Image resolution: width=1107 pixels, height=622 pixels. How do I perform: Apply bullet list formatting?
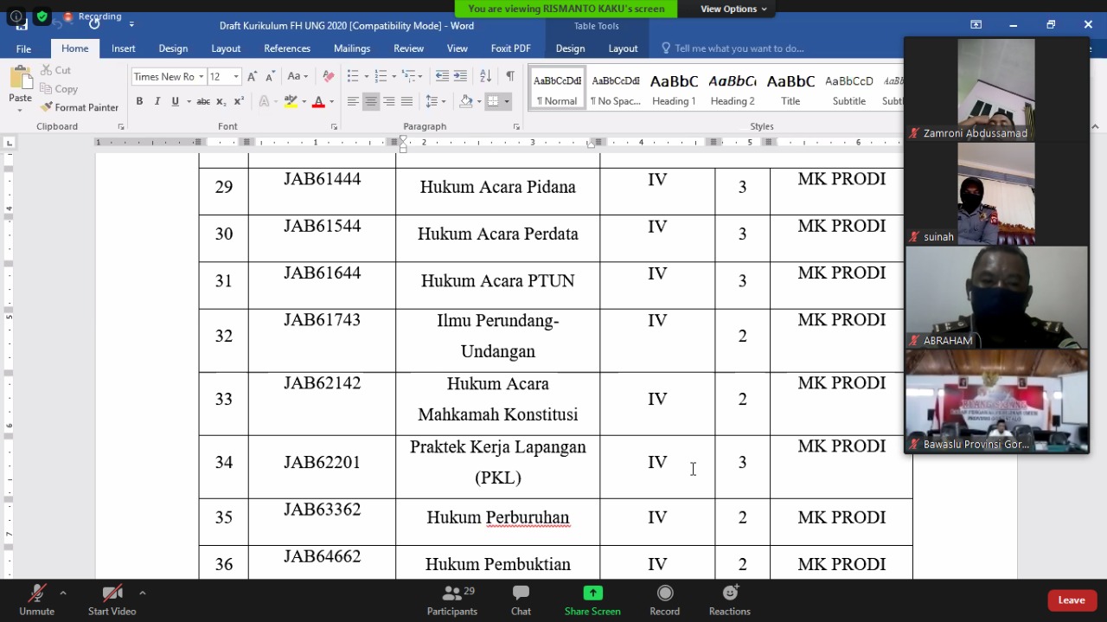tap(353, 76)
